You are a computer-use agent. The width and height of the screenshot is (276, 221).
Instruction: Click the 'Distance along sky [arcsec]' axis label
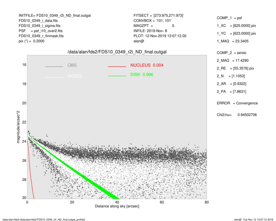click(x=117, y=207)
